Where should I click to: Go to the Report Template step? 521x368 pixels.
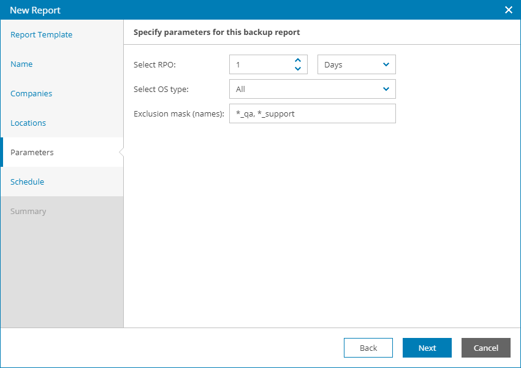[x=41, y=35]
